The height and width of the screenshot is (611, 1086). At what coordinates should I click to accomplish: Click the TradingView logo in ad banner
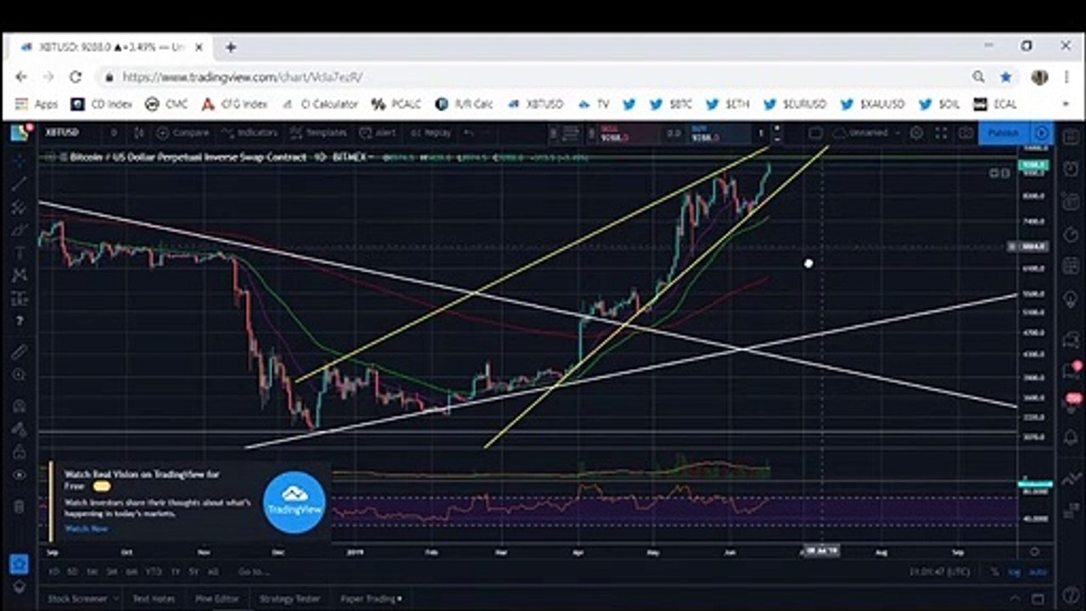(x=294, y=502)
